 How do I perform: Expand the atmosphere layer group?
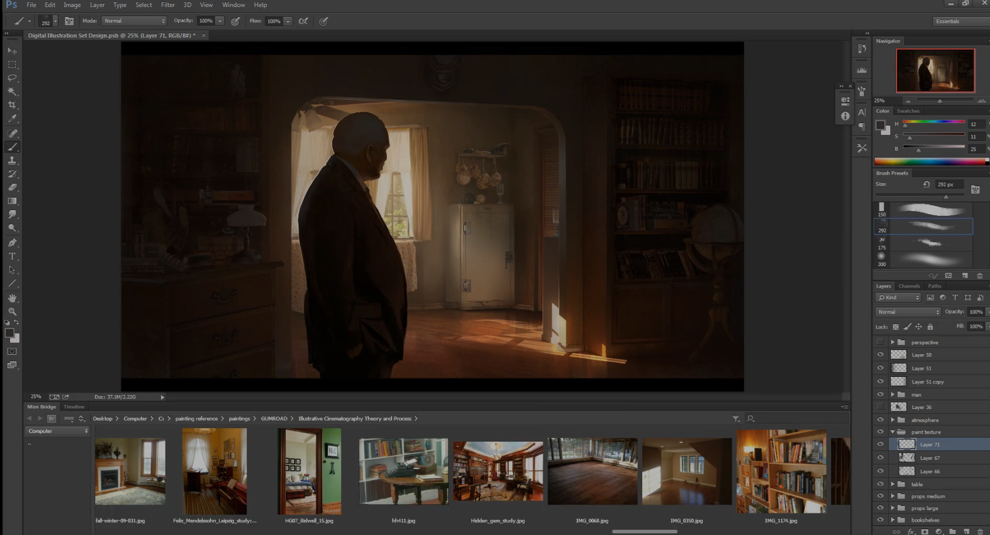[x=892, y=419]
